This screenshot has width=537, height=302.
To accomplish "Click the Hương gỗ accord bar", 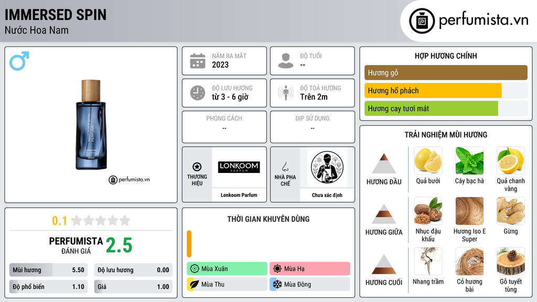I will 446,72.
